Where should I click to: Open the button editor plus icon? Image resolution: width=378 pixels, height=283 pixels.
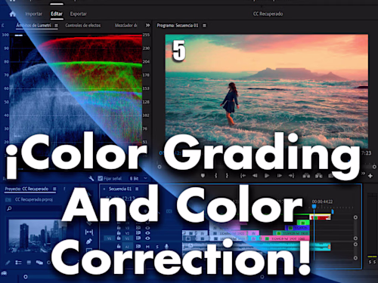pos(370,176)
